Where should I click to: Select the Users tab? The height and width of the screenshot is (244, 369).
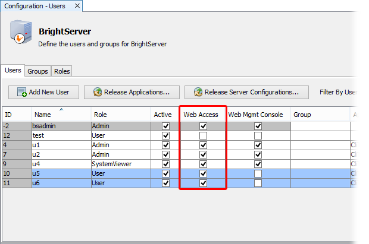pos(13,71)
